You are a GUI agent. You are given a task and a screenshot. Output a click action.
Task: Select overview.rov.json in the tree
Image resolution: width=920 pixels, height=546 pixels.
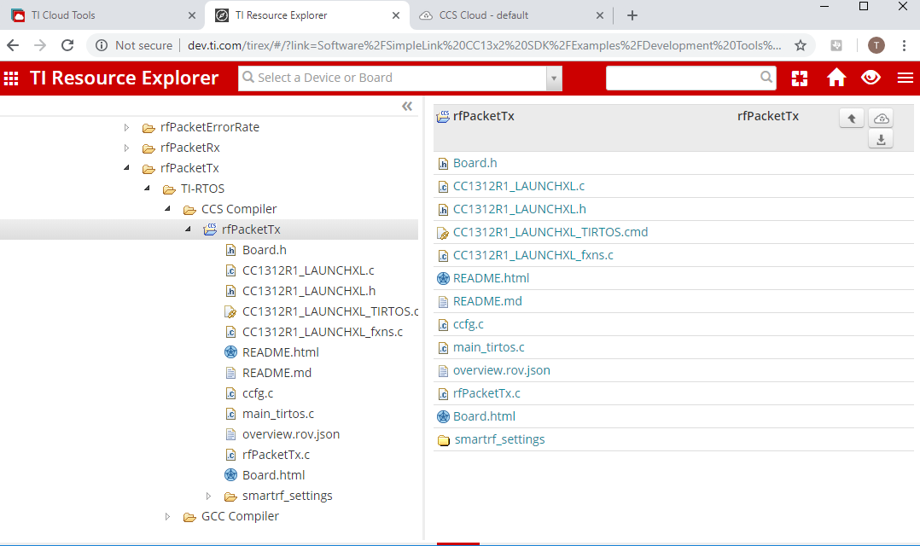pyautogui.click(x=291, y=434)
